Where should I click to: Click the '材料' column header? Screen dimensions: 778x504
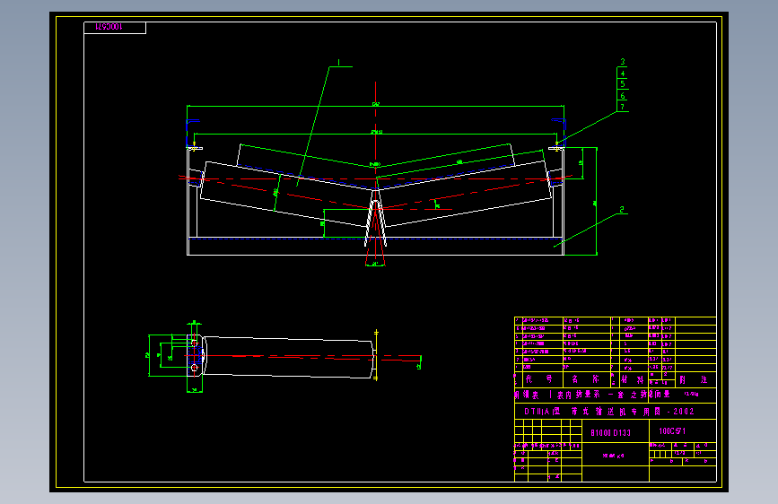(632, 379)
